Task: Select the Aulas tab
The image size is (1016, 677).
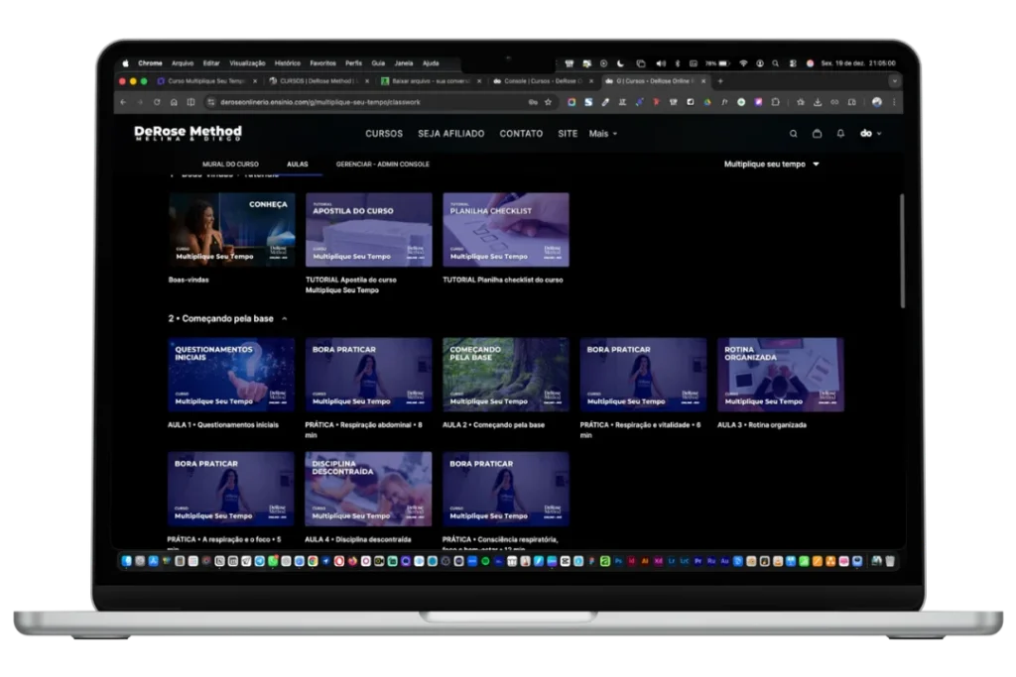Action: click(298, 165)
